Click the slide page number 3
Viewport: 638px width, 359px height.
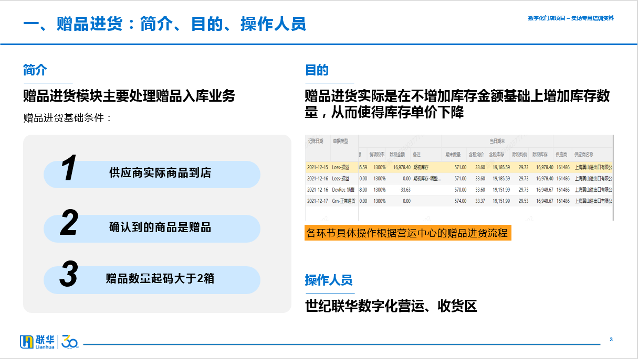(611, 340)
